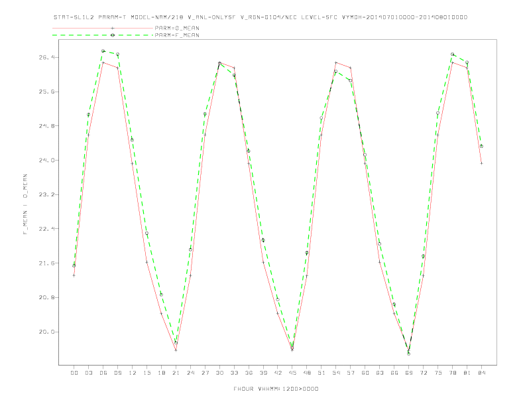Click the 54 forecast hour tick label

[336, 373]
